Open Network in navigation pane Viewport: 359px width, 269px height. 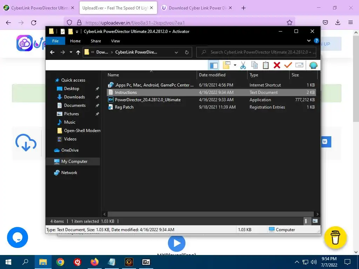(69, 173)
